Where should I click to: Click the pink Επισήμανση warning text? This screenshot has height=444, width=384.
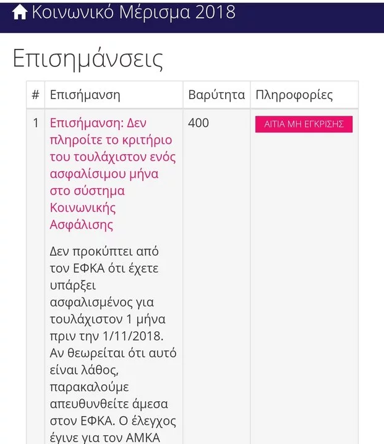[x=113, y=173]
